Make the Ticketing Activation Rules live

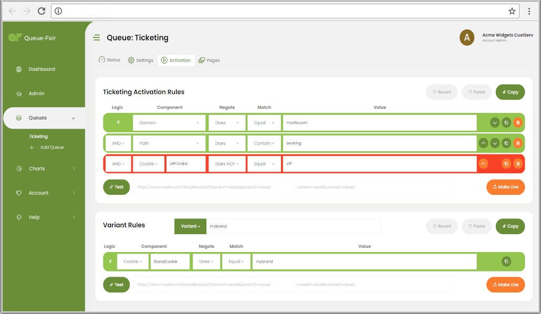(x=505, y=187)
